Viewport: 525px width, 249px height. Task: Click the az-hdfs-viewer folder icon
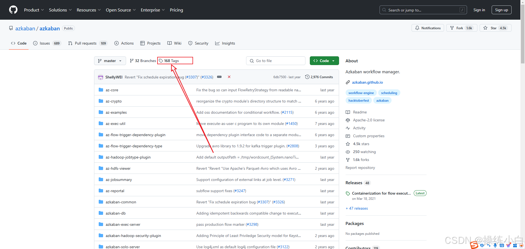[101, 168]
